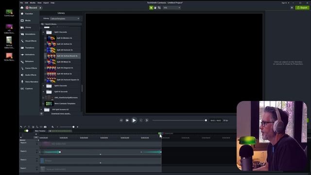This screenshot has width=311, height=175.
Task: Click Download more assets link
Action: [61, 114]
